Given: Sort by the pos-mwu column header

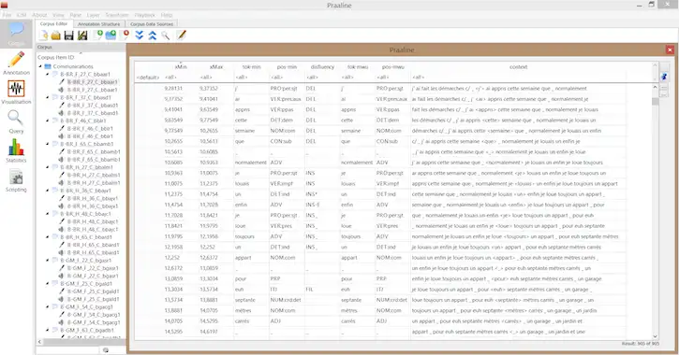Looking at the screenshot, I should click(392, 67).
